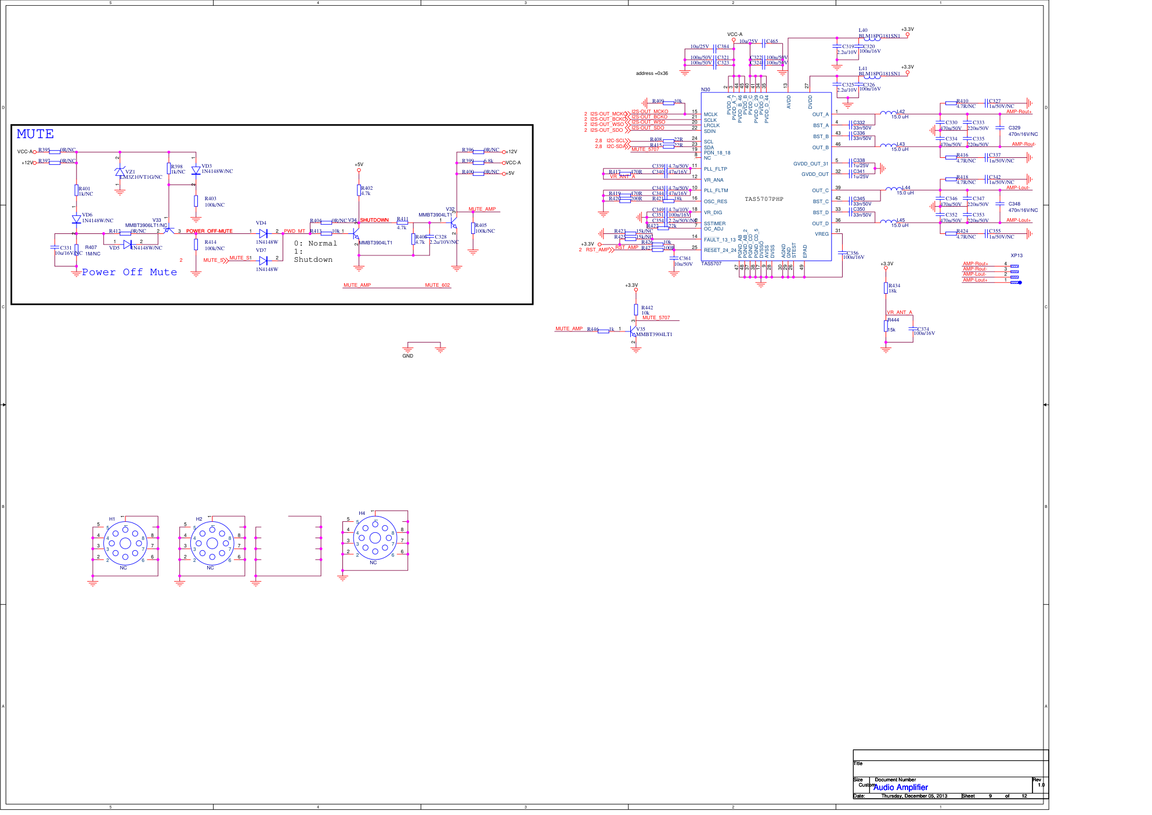Click the VZ1 zener diode symbol
The image size is (1152, 815).
click(120, 172)
